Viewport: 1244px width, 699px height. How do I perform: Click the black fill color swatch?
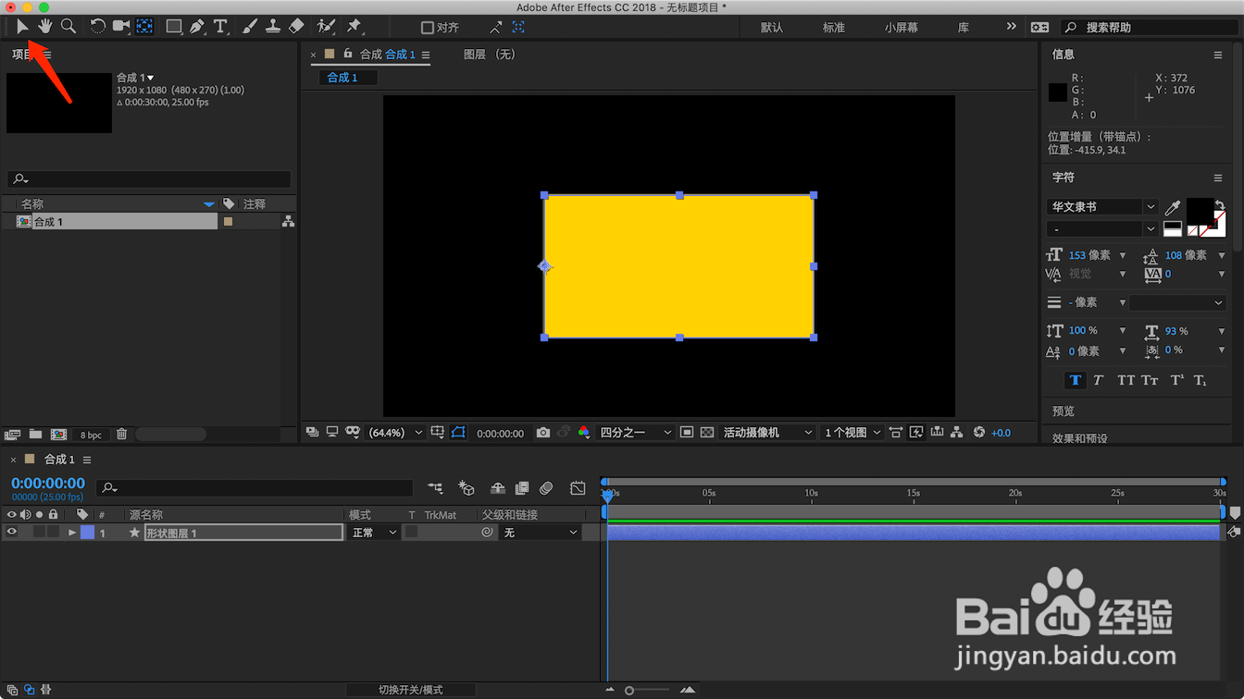[x=1200, y=209]
